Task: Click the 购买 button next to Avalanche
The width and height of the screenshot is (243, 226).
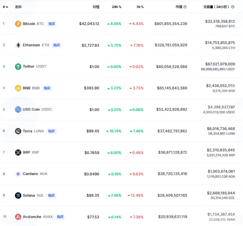Action: (60, 217)
